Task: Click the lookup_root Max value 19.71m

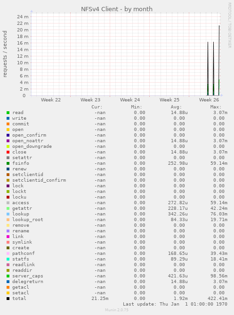Action: coord(219,220)
